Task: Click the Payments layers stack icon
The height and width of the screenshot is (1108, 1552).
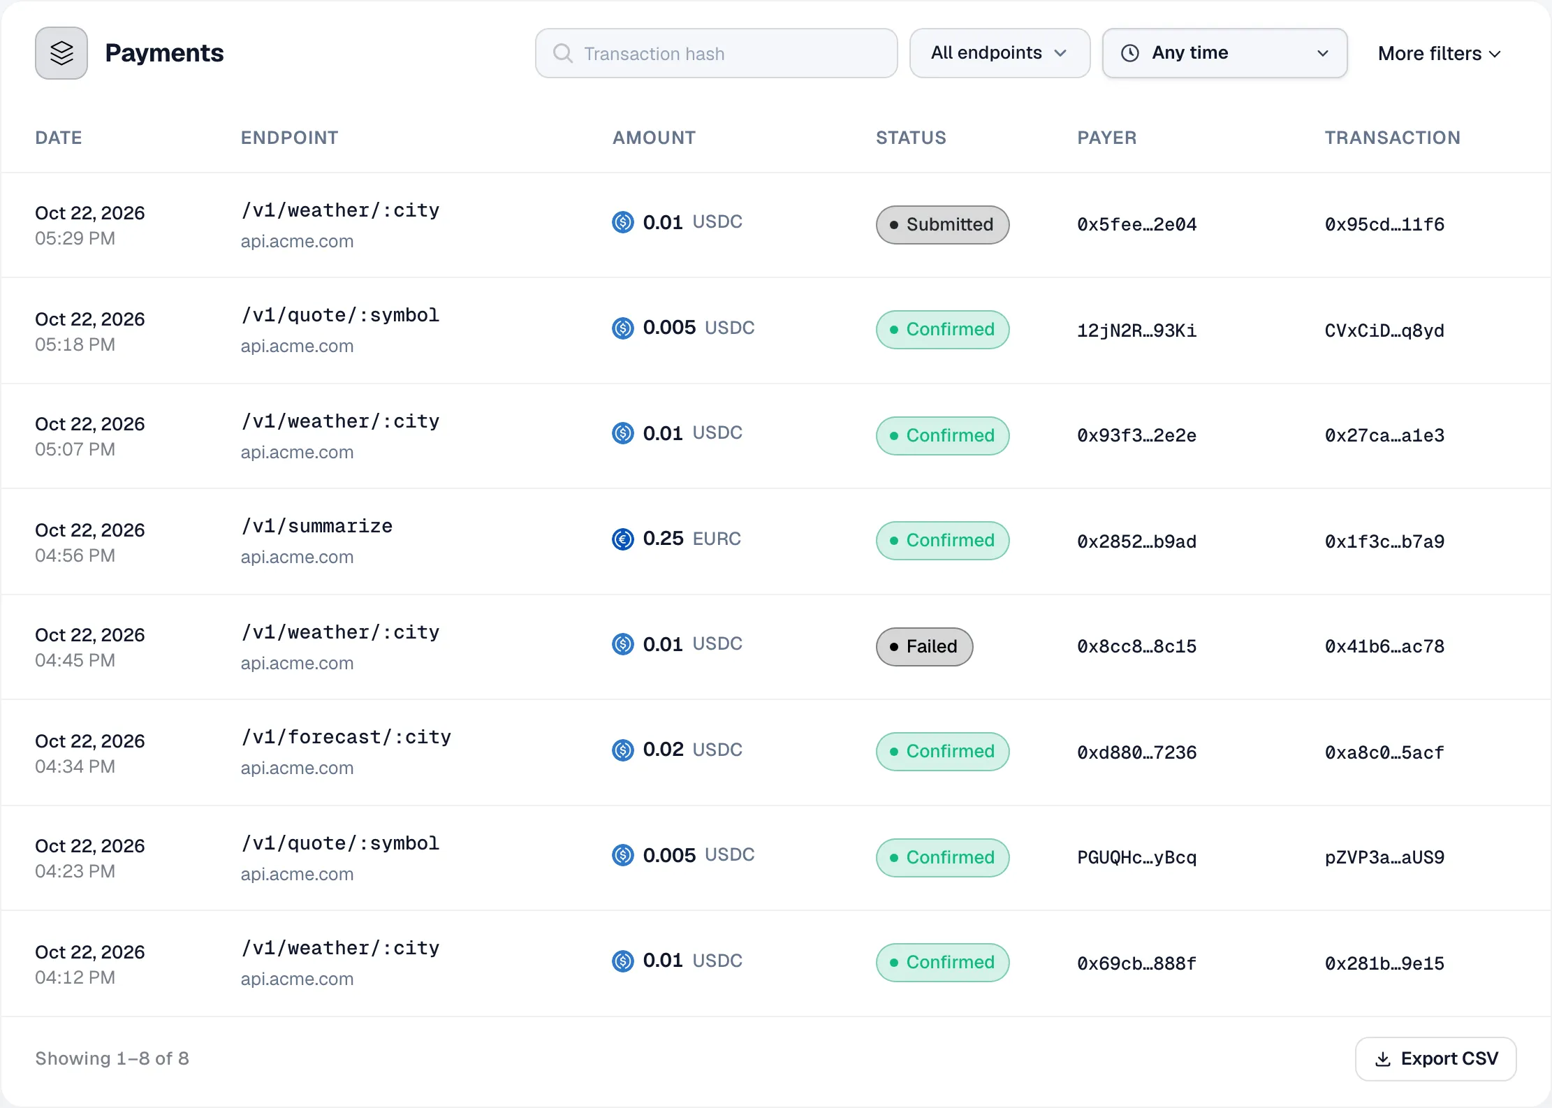Action: click(x=61, y=53)
